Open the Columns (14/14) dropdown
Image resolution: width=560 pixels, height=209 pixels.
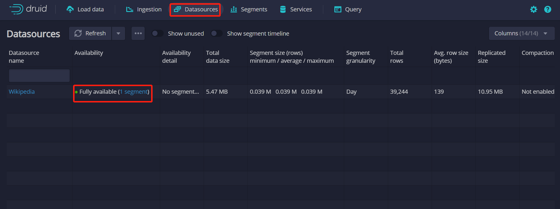click(x=522, y=33)
